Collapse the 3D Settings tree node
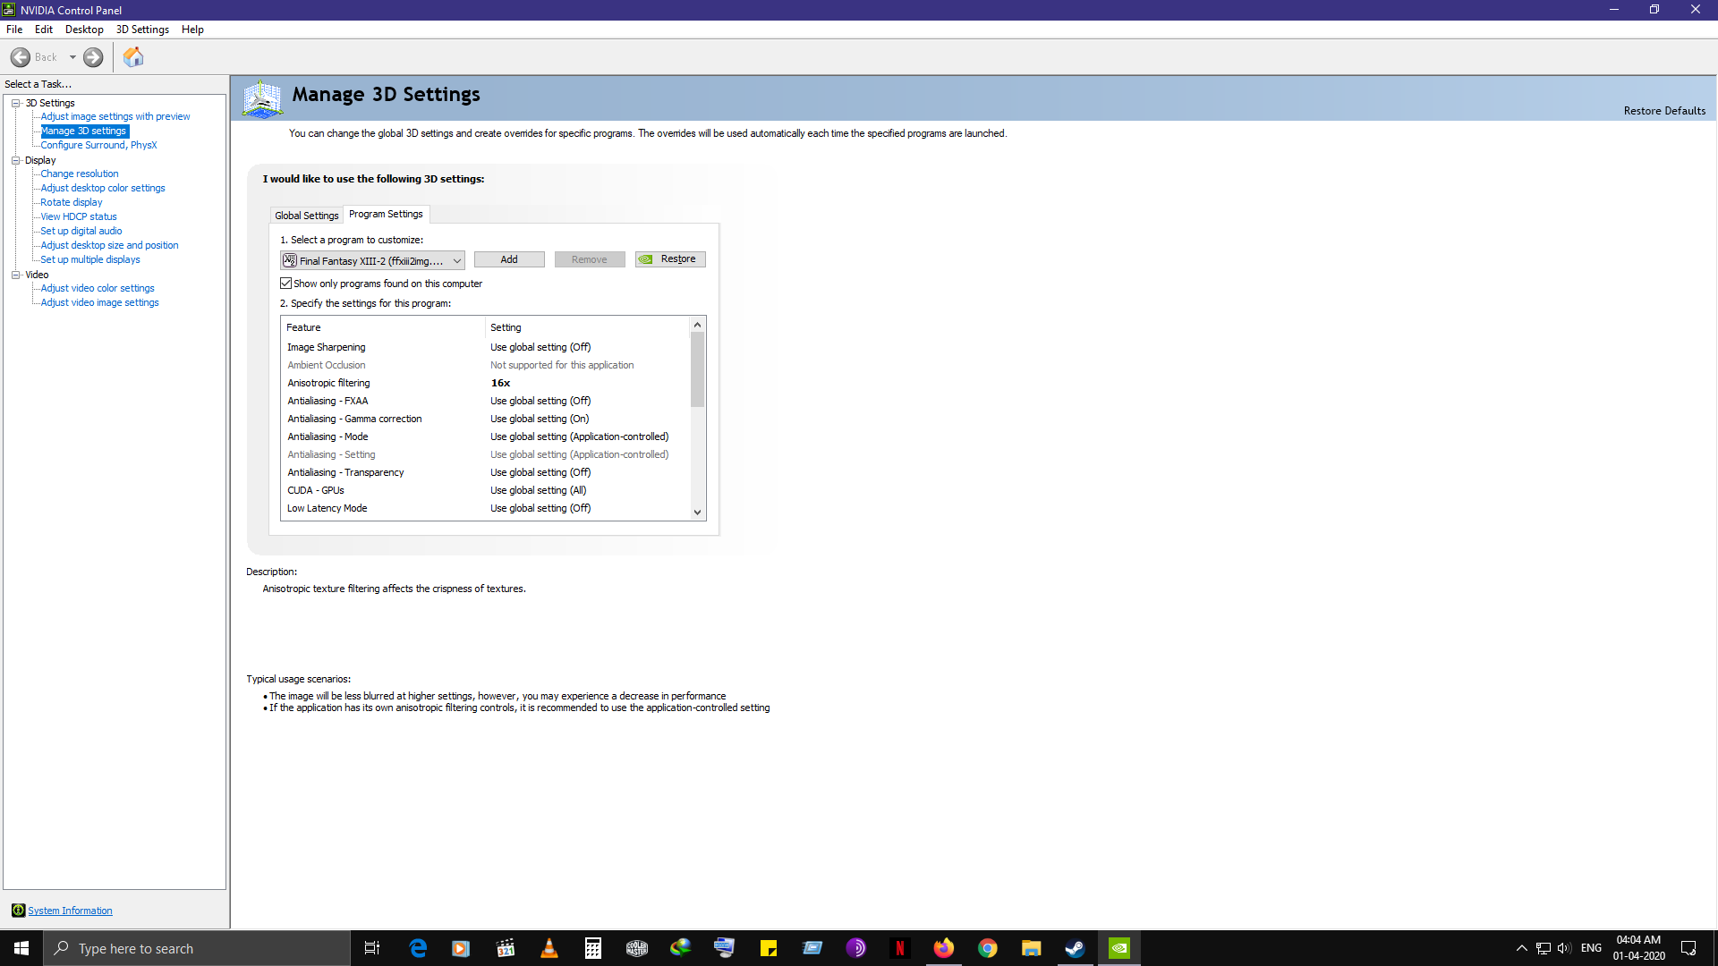The height and width of the screenshot is (966, 1718). click(x=15, y=103)
